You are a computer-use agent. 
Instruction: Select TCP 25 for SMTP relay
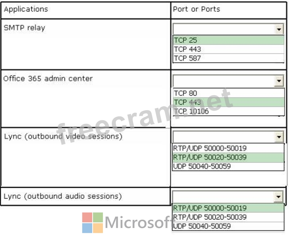coord(229,40)
